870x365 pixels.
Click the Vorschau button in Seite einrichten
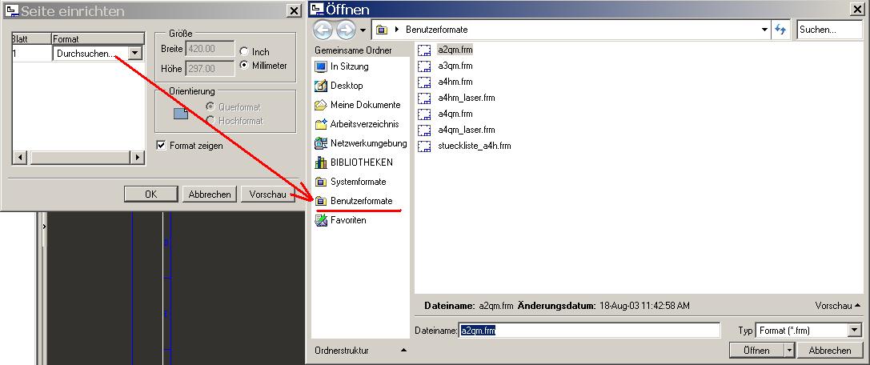coord(267,195)
